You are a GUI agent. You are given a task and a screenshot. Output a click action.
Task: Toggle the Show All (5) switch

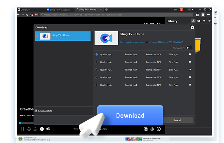coord(189,48)
